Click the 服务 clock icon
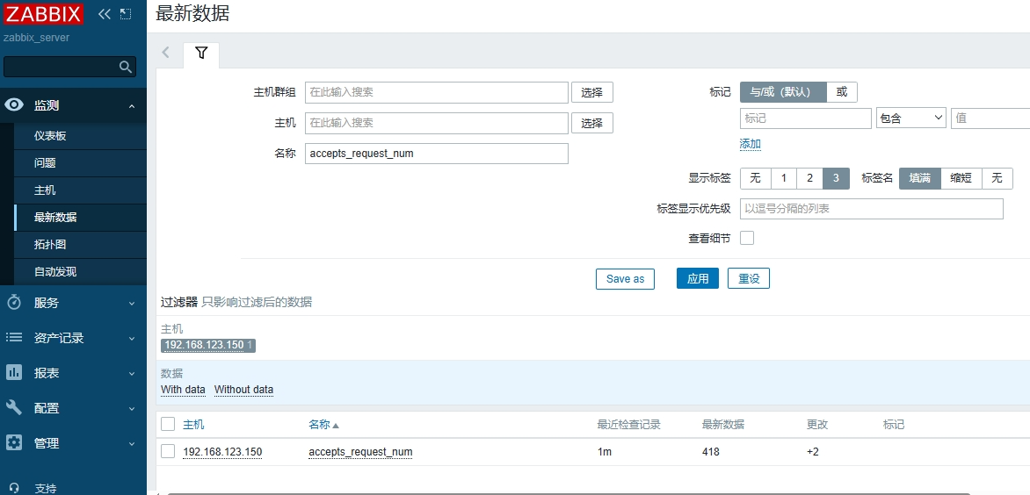The width and height of the screenshot is (1030, 495). pyautogui.click(x=14, y=303)
